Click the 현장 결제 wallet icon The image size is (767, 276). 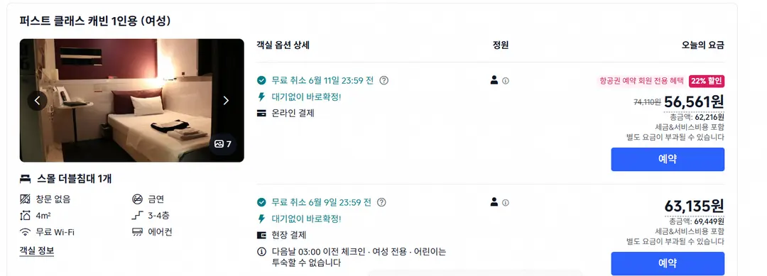(x=261, y=235)
